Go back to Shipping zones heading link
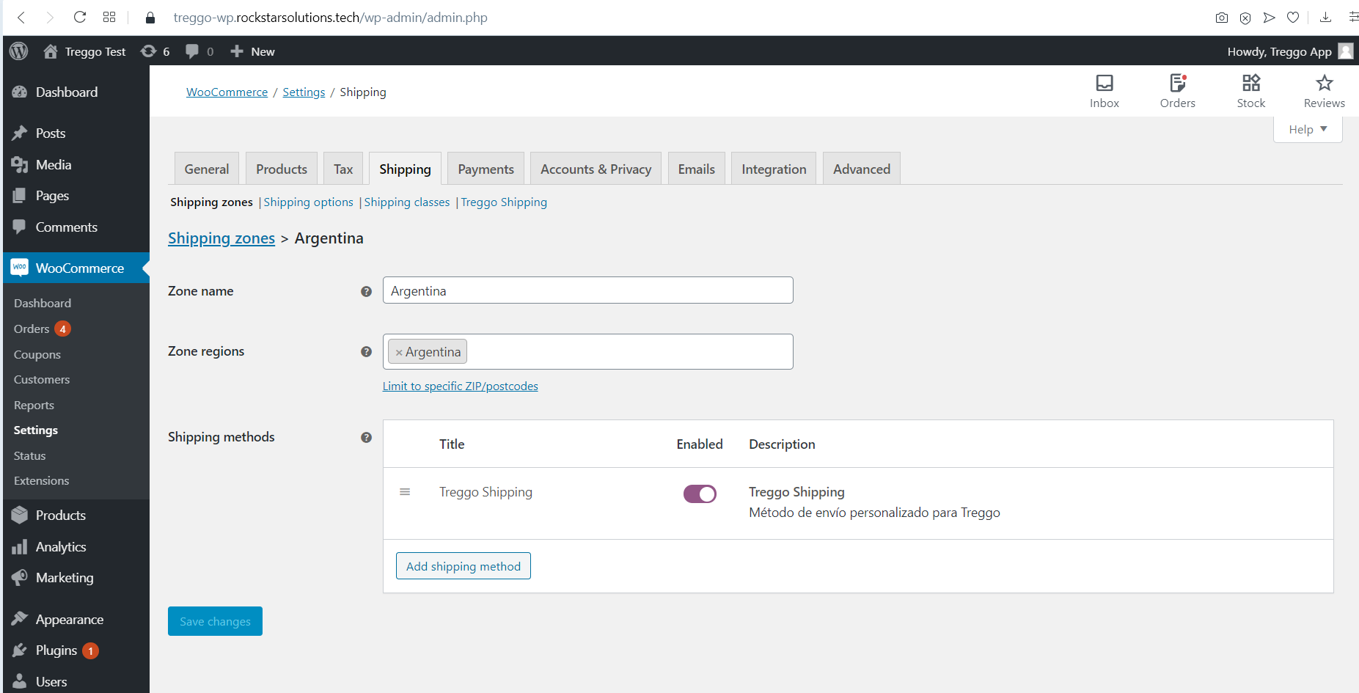The width and height of the screenshot is (1359, 693). (221, 238)
